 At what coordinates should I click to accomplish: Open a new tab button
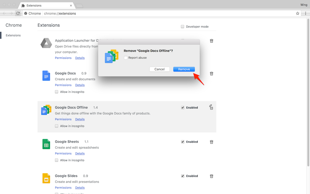coord(79,6)
